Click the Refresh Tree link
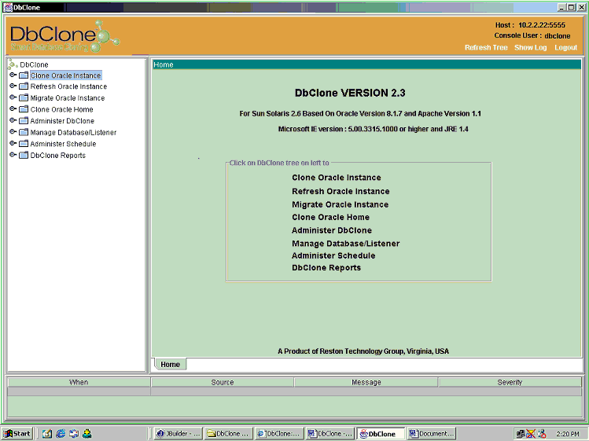This screenshot has width=589, height=441. 486,47
